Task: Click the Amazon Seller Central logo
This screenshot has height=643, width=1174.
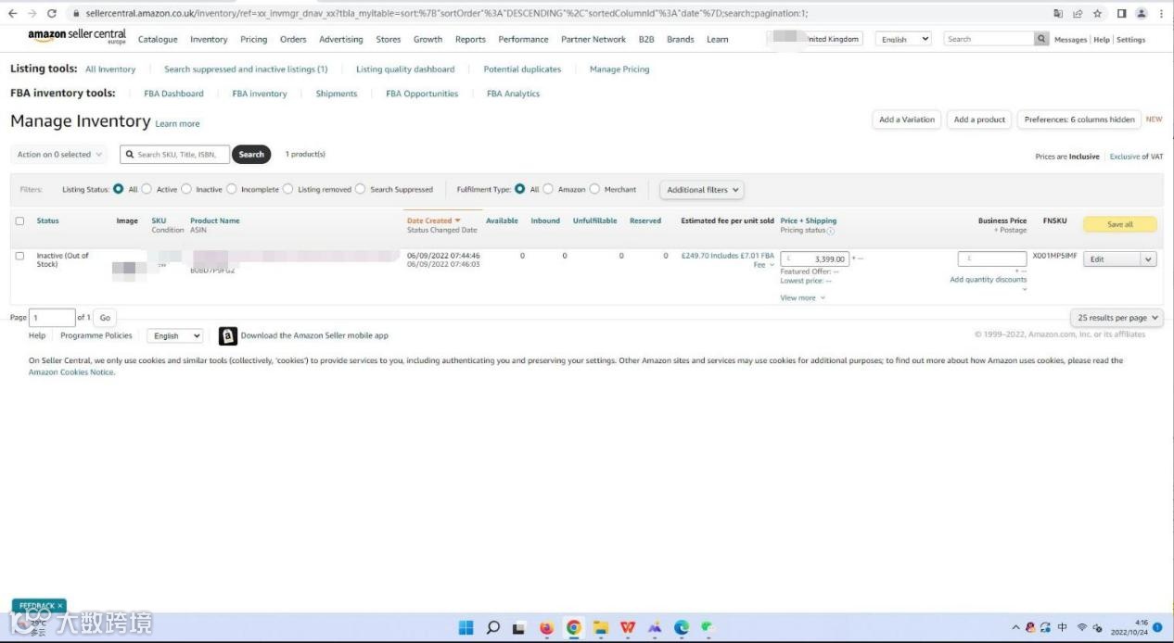Action: click(x=77, y=37)
